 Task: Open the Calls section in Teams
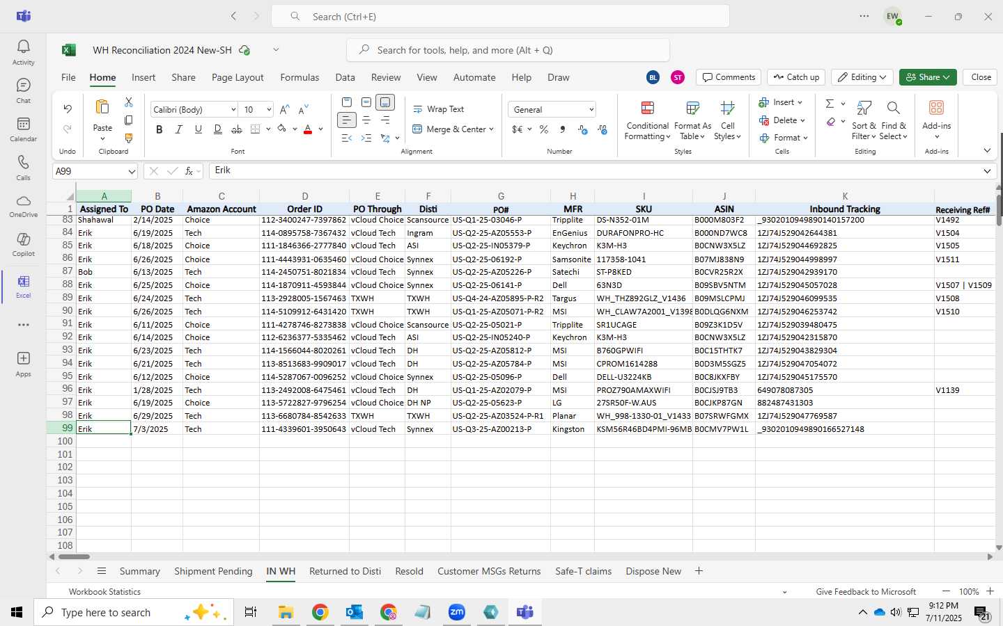[x=23, y=168]
